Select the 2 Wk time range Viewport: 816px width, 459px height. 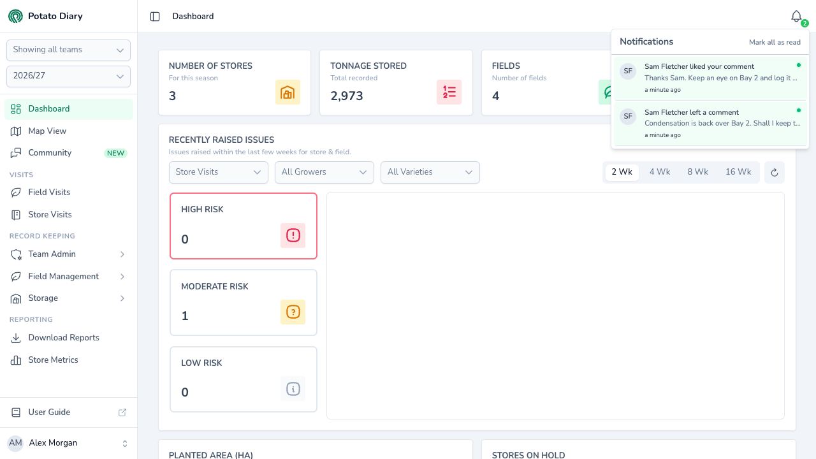click(622, 172)
